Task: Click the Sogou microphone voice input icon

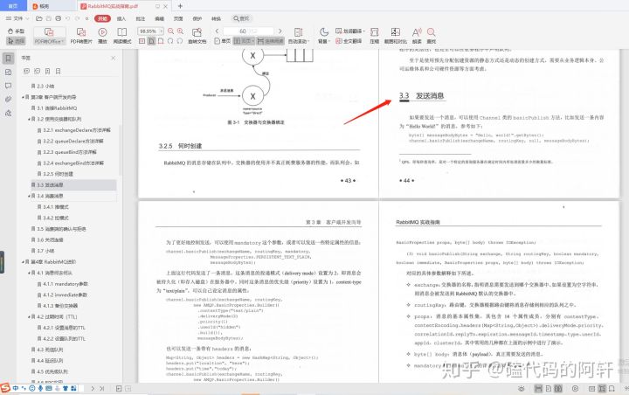Action: pos(40,388)
